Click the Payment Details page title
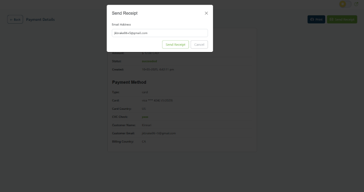The image size is (364, 192). [40, 19]
